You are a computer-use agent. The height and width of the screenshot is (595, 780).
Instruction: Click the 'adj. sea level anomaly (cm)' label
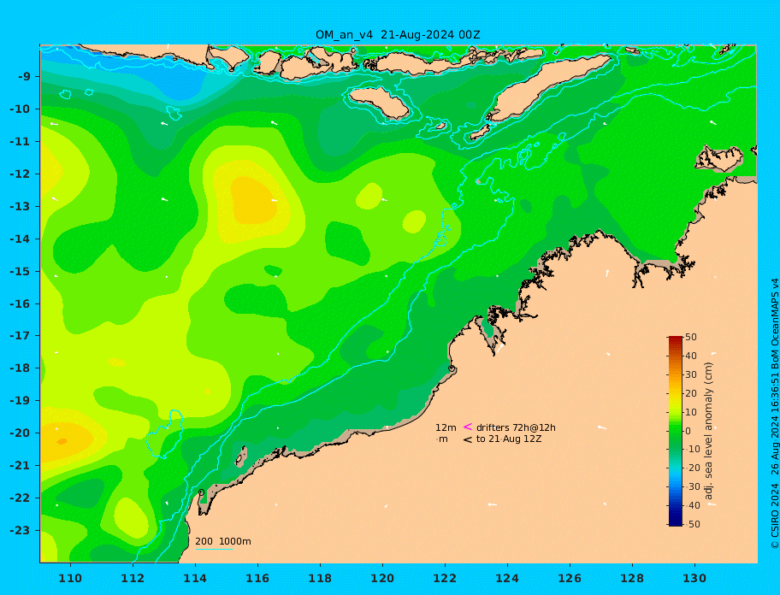click(709, 431)
